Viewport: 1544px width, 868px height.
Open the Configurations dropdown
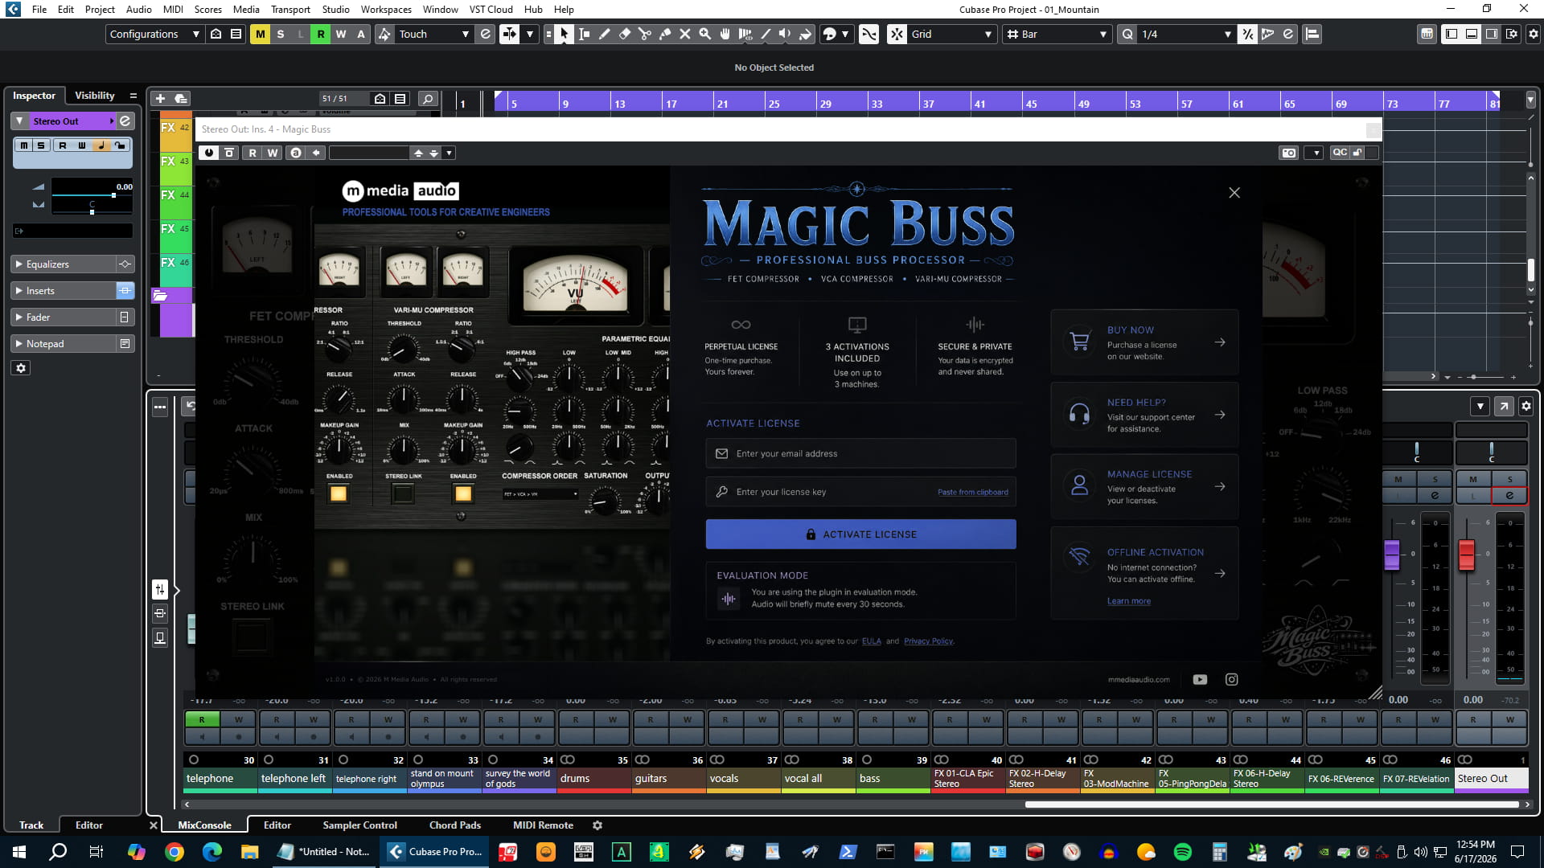pos(154,34)
